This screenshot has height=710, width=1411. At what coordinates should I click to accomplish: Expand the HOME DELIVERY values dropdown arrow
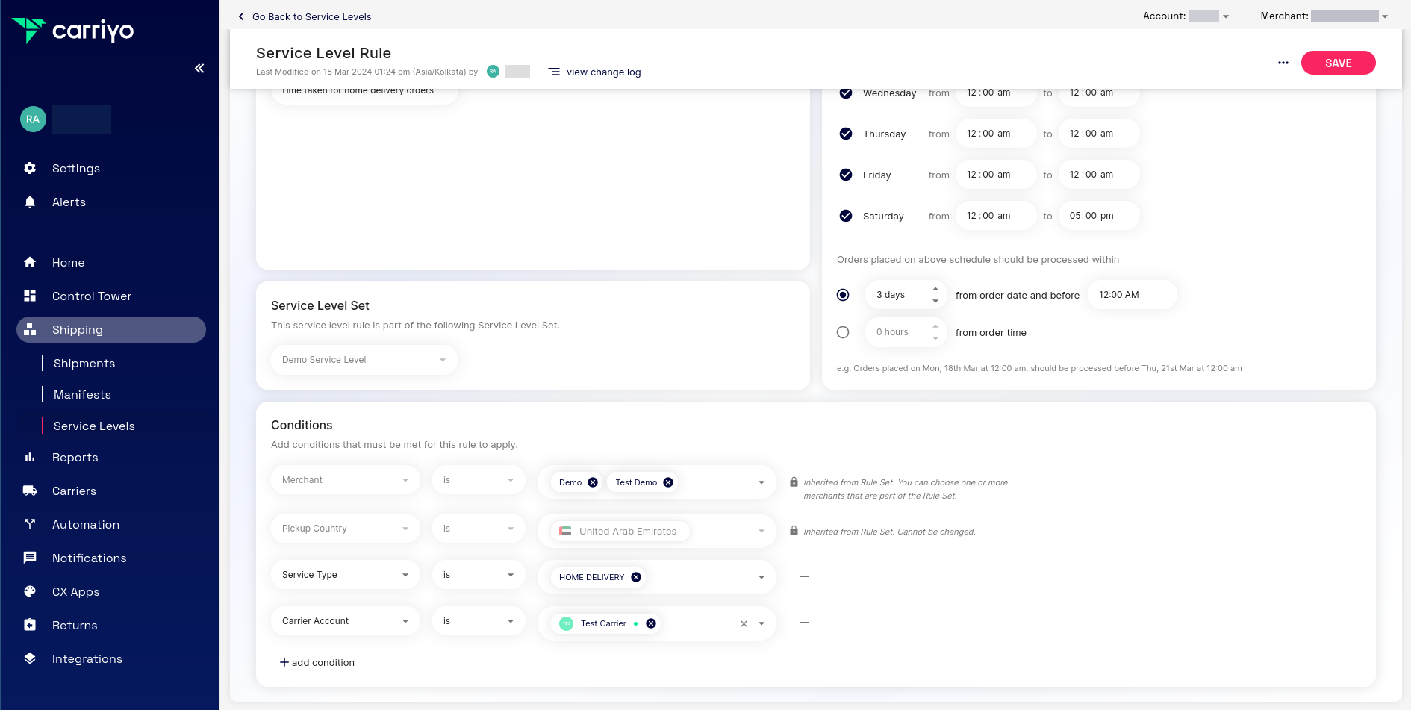761,577
